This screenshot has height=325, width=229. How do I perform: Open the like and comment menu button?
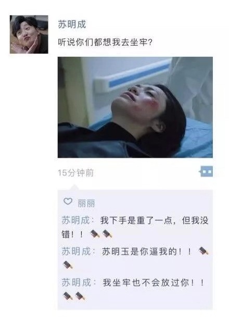(206, 171)
